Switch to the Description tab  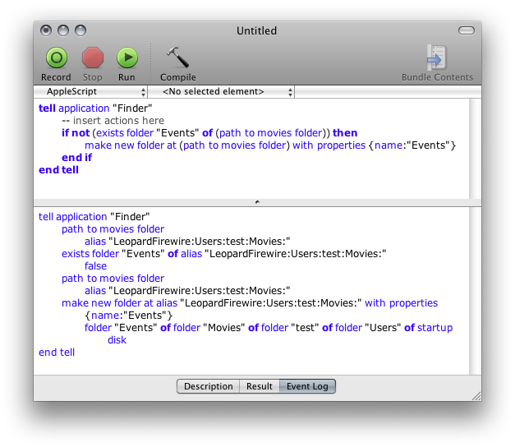coord(209,386)
